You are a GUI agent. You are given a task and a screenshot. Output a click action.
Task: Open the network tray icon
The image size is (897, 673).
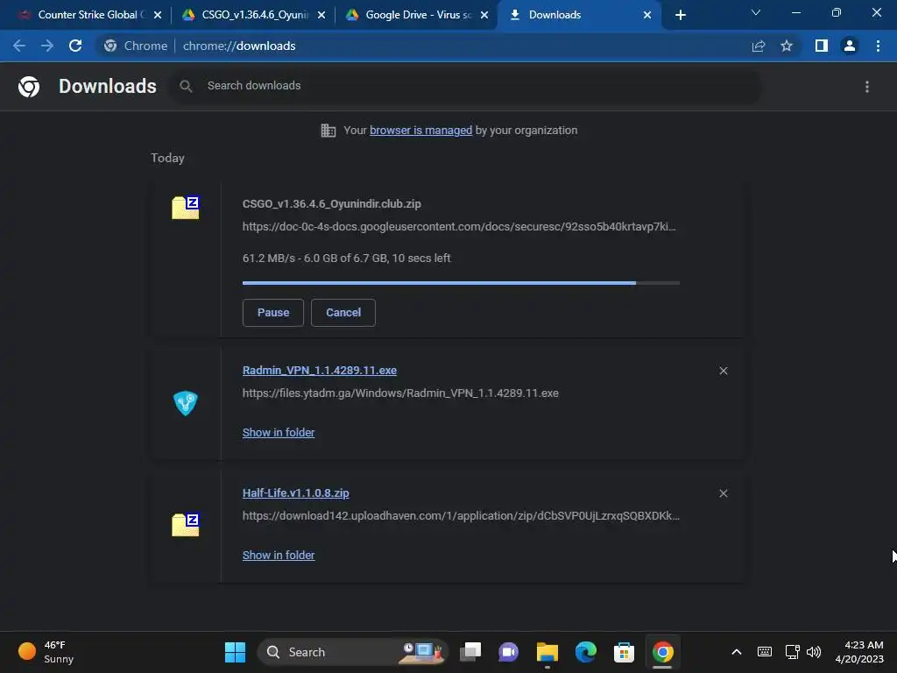(x=792, y=652)
